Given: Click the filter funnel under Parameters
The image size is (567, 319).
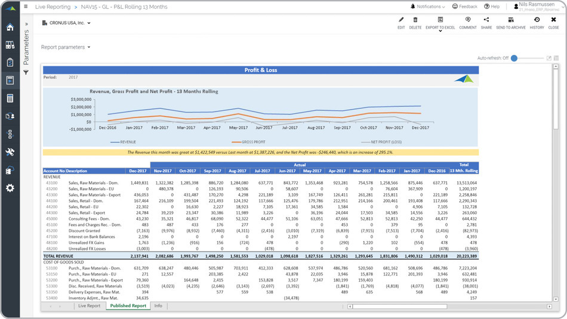Looking at the screenshot, I should [26, 72].
